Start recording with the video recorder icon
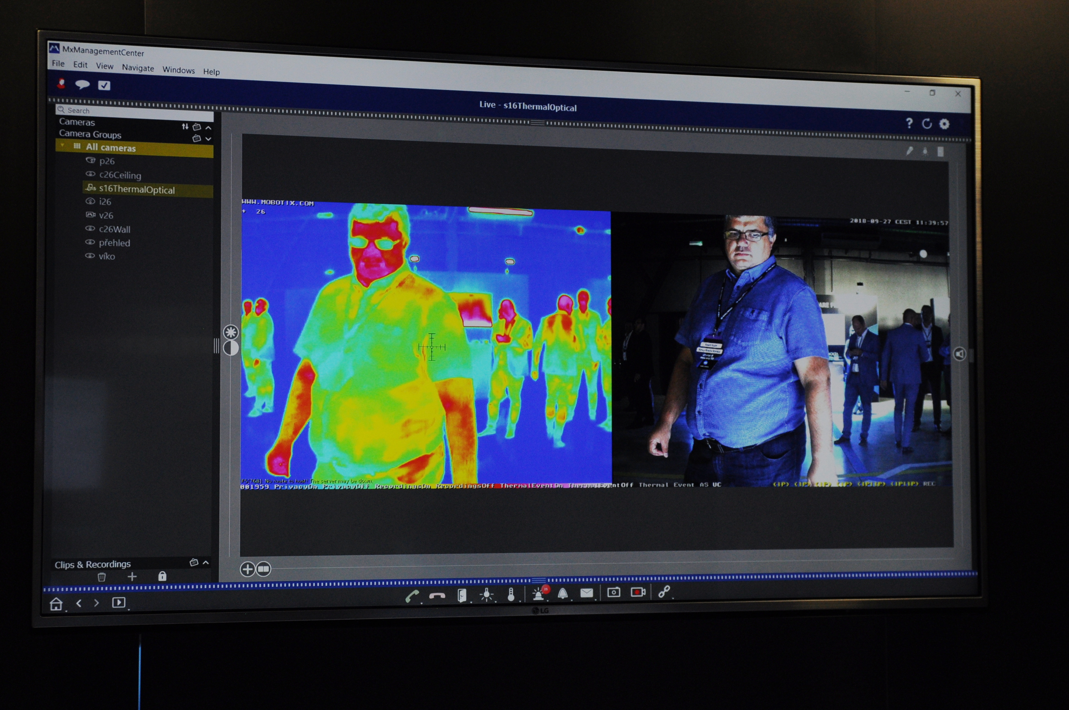This screenshot has width=1069, height=710. (638, 592)
